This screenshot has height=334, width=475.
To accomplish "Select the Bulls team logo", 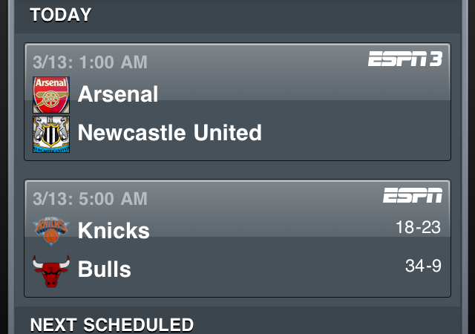I will tap(51, 269).
